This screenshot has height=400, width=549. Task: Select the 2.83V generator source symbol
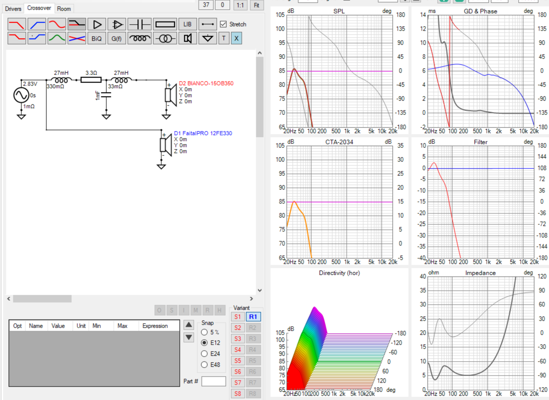[21, 95]
